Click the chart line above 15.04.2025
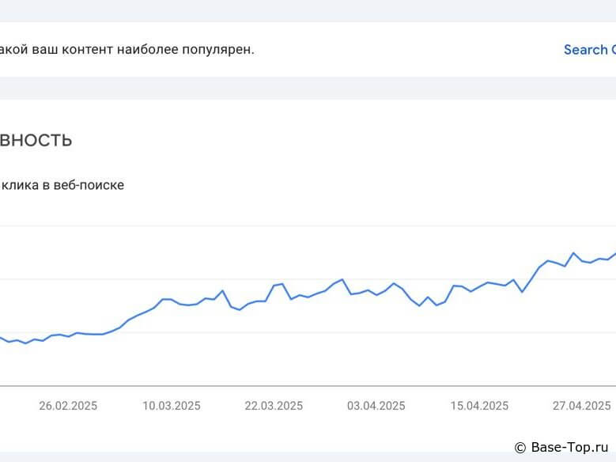 point(479,286)
